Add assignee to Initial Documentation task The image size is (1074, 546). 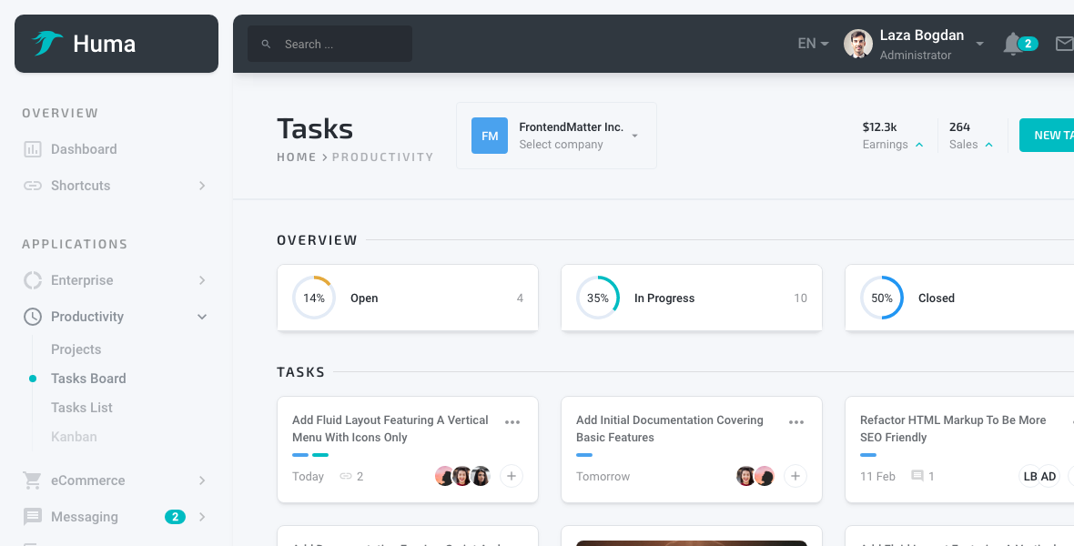(x=795, y=475)
